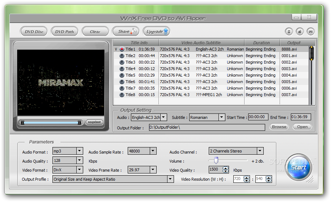This screenshot has height=202, width=331.
Task: Open the home page round icon
Action: pos(300,32)
